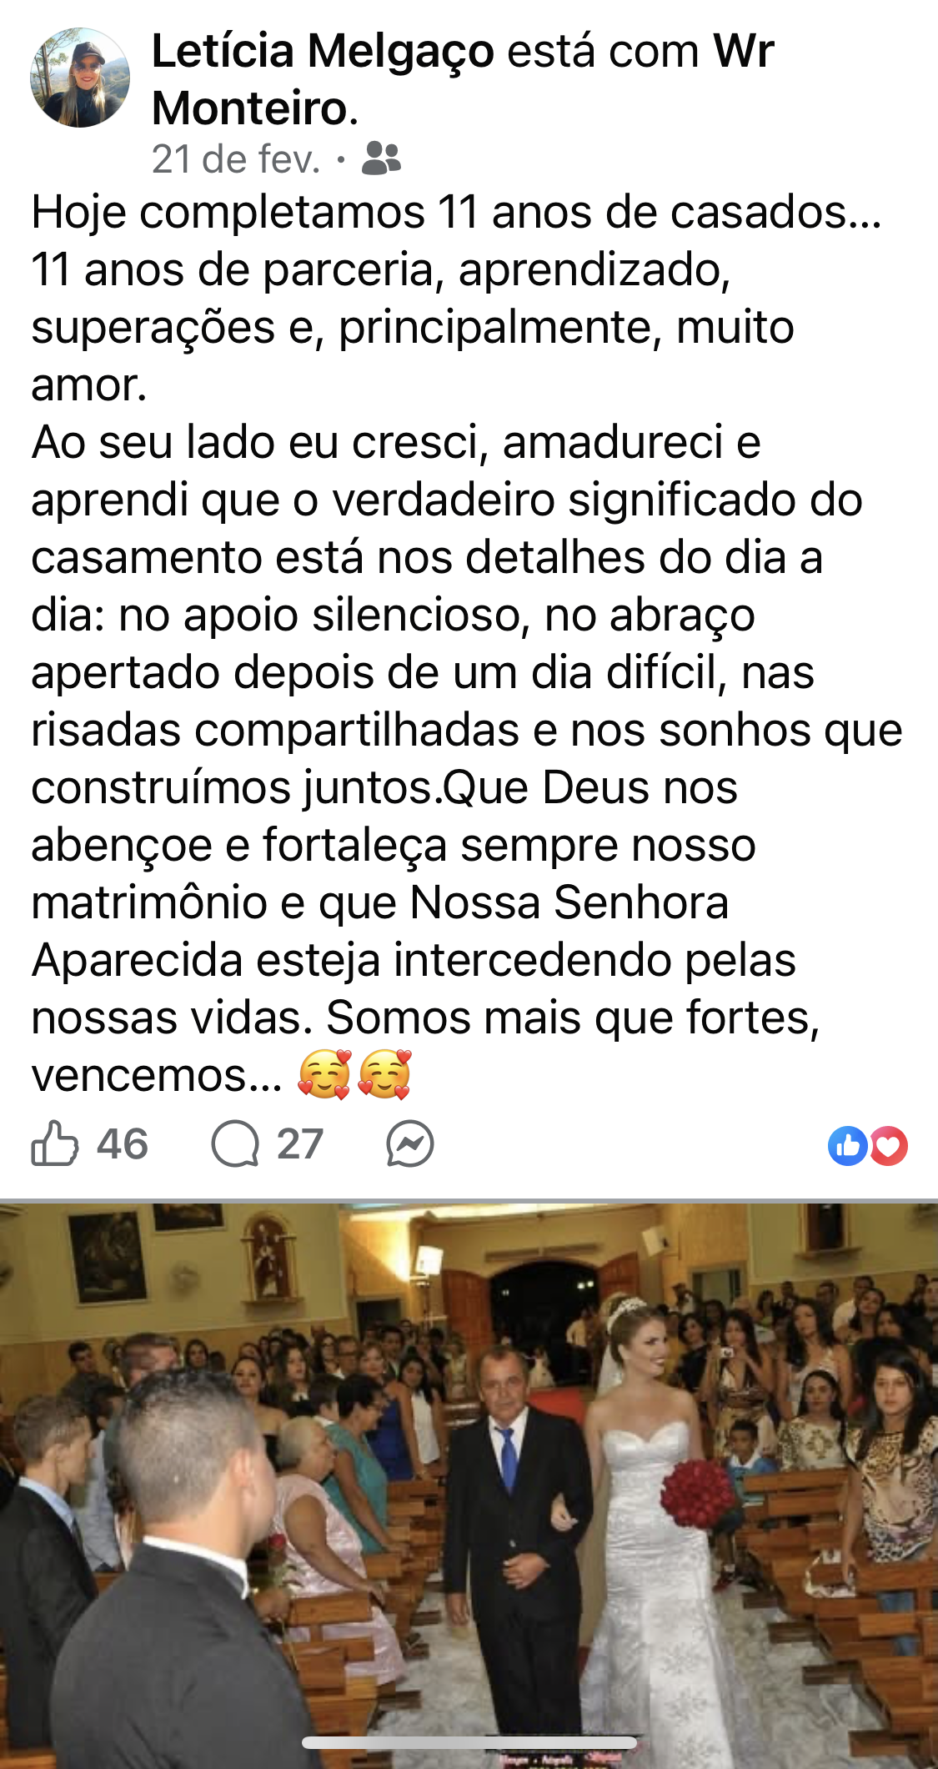
Task: Tap the red heart reaction icon
Action: coord(888,1145)
